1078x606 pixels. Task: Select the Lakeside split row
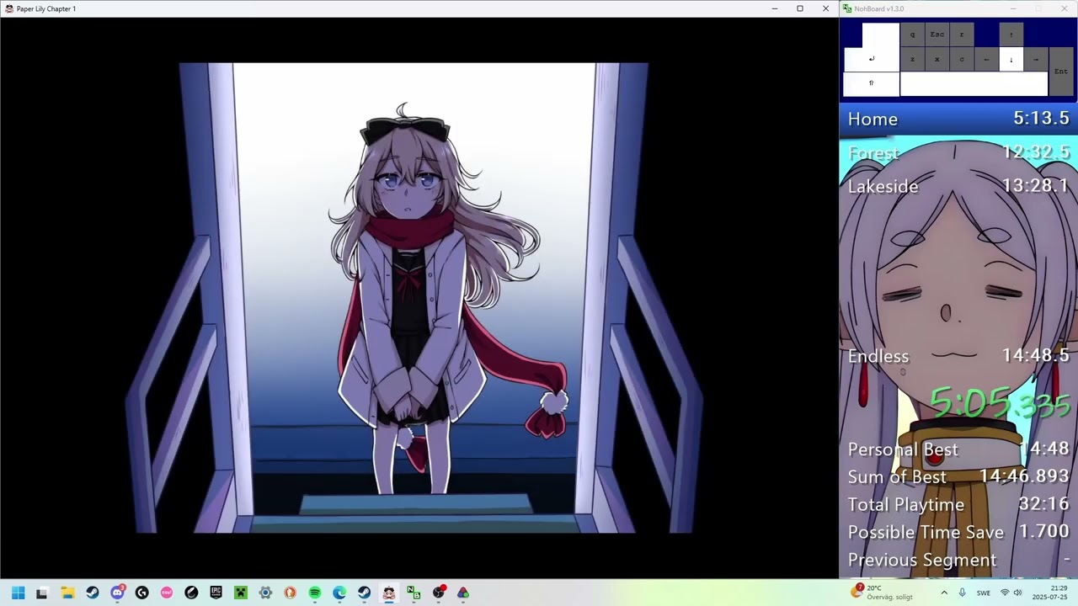[x=958, y=186]
